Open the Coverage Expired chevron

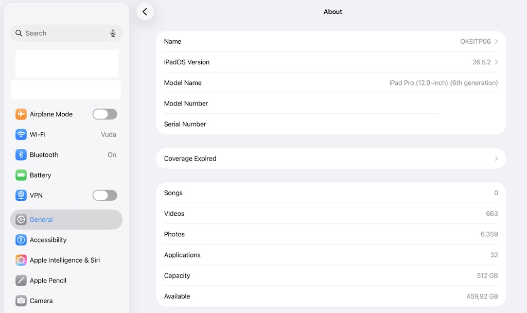pos(497,159)
